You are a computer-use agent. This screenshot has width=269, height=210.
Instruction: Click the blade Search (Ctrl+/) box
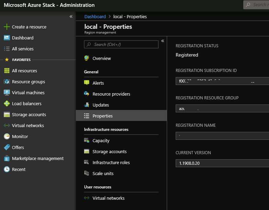click(121, 45)
